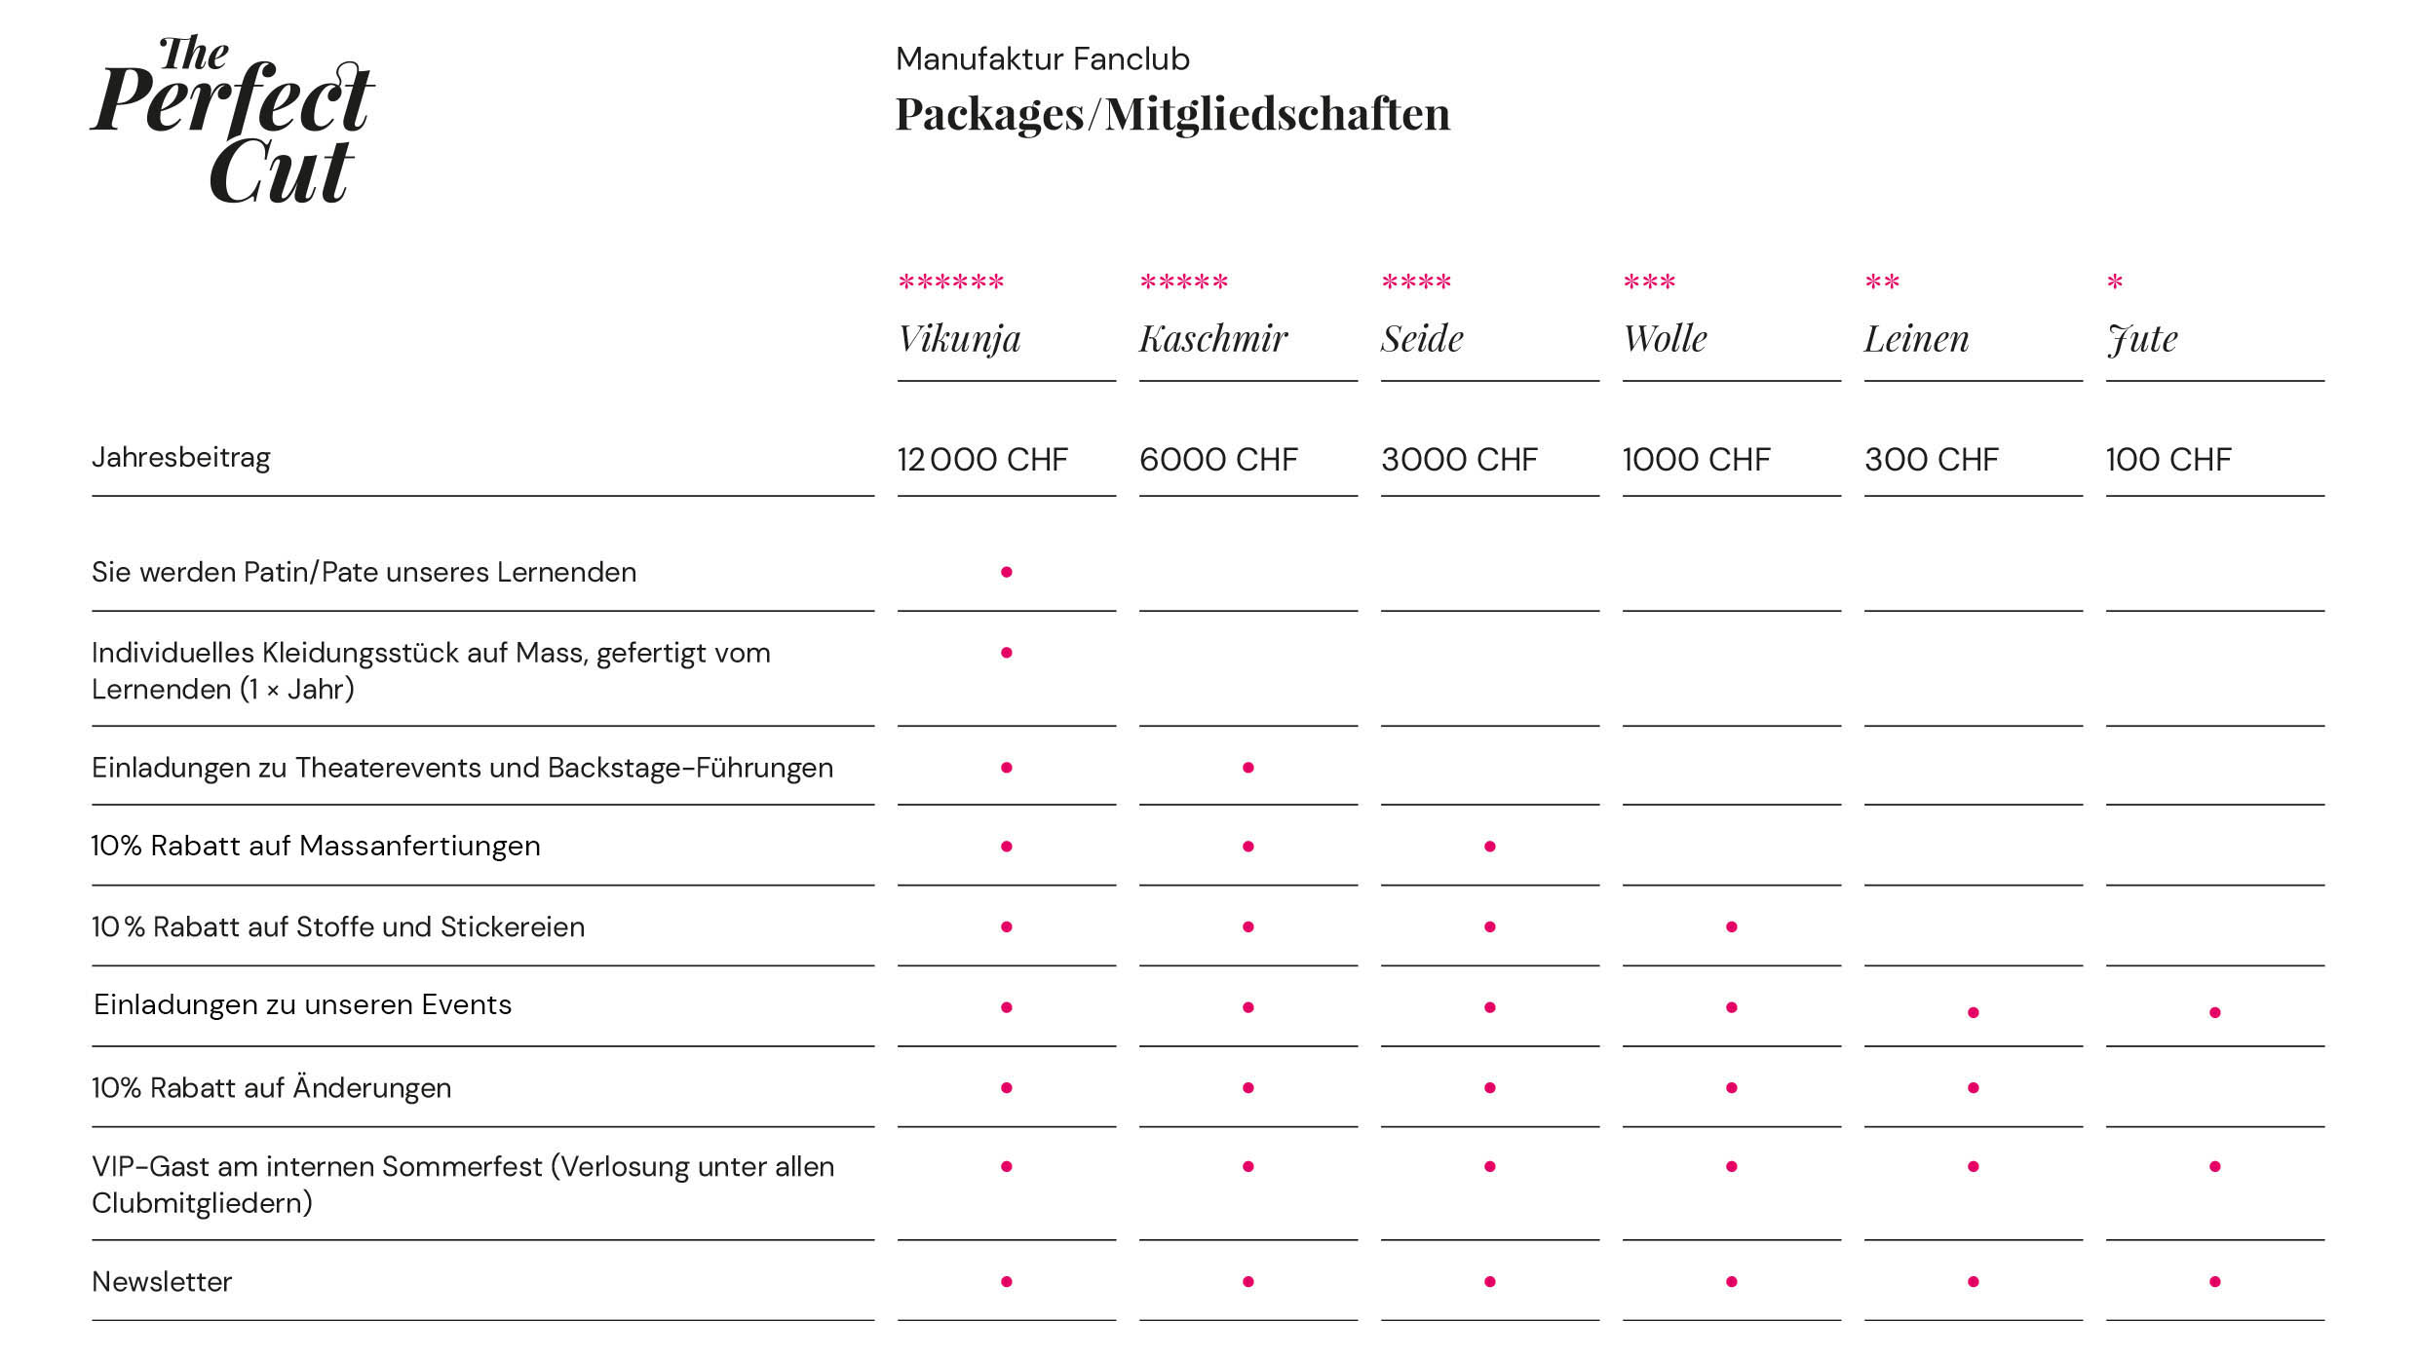
Task: Click the Newsletter dot in Jute column
Action: click(2215, 1282)
